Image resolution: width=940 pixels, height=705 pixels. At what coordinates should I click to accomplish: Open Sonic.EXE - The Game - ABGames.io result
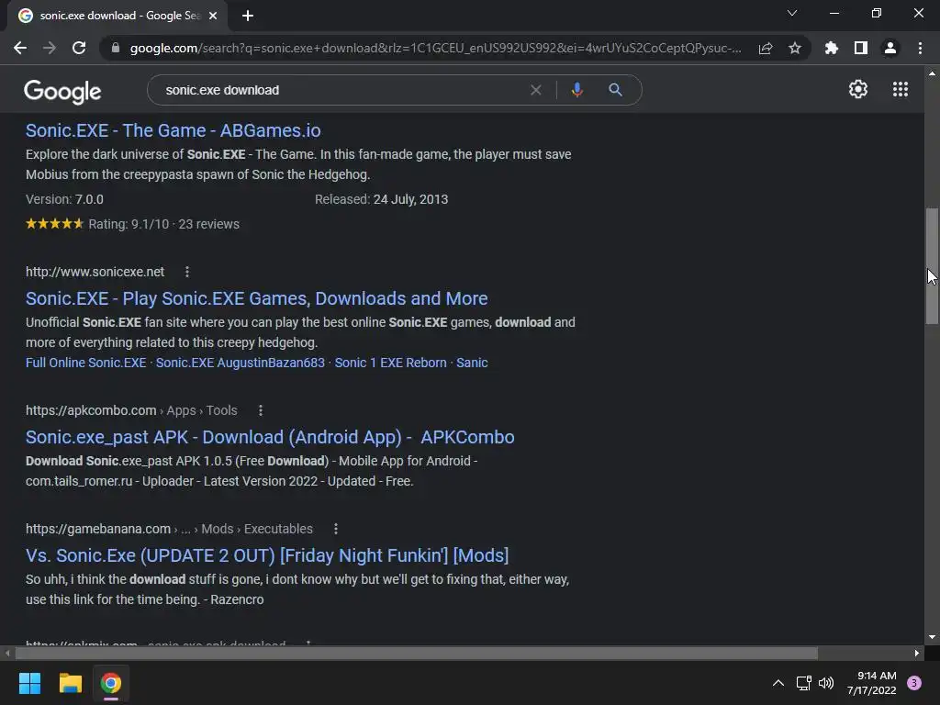pos(173,130)
